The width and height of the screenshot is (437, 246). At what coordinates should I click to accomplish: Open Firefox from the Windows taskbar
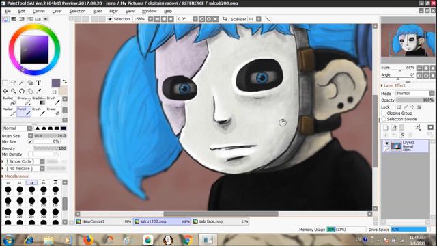pyautogui.click(x=88, y=240)
